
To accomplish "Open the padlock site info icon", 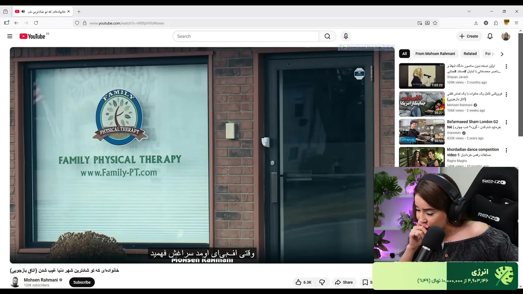I will [85, 23].
